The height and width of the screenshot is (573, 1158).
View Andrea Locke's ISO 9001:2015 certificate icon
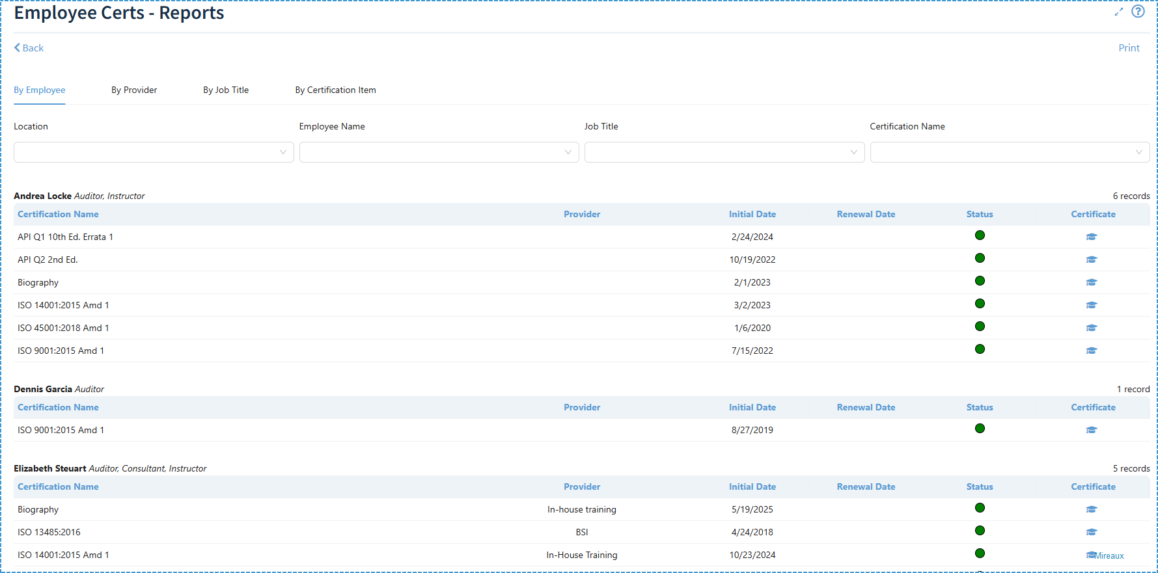1092,351
